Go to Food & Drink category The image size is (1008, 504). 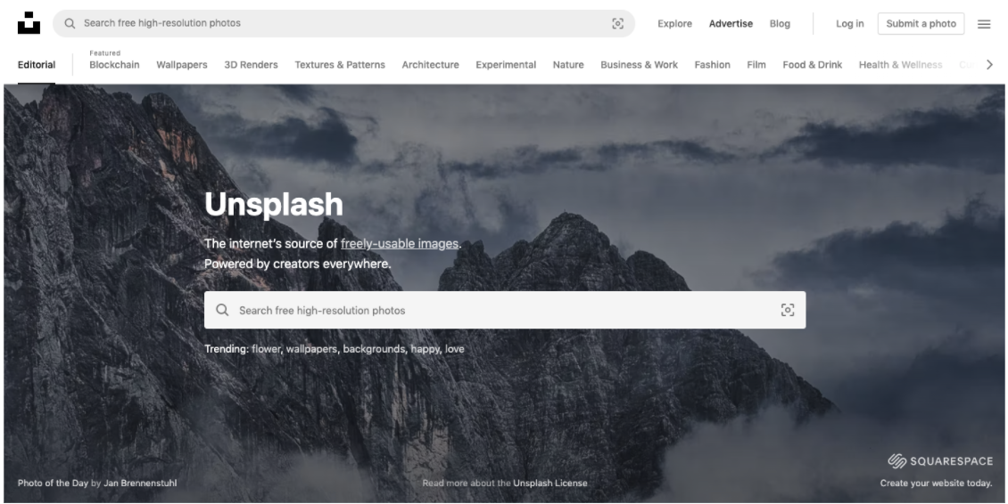(x=813, y=65)
